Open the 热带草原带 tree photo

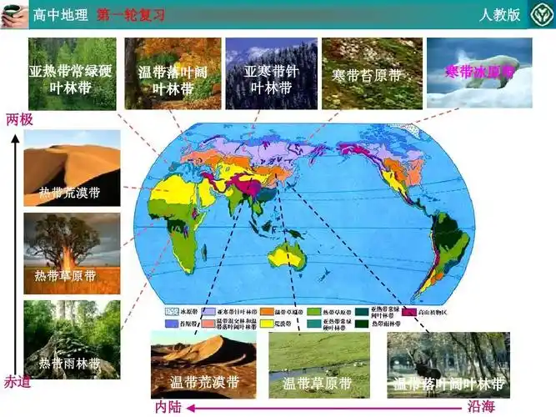tap(72, 254)
